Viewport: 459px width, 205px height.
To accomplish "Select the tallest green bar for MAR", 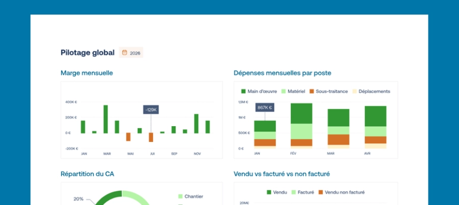I will point(106,119).
